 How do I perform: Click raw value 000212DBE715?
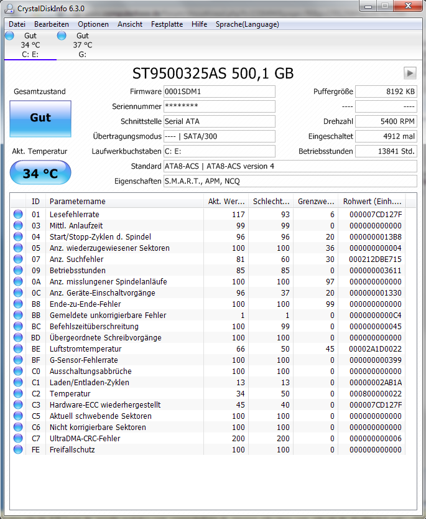pos(375,259)
